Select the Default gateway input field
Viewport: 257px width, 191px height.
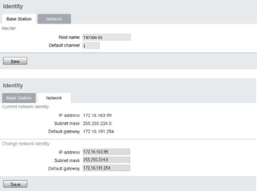pyautogui.click(x=106, y=168)
